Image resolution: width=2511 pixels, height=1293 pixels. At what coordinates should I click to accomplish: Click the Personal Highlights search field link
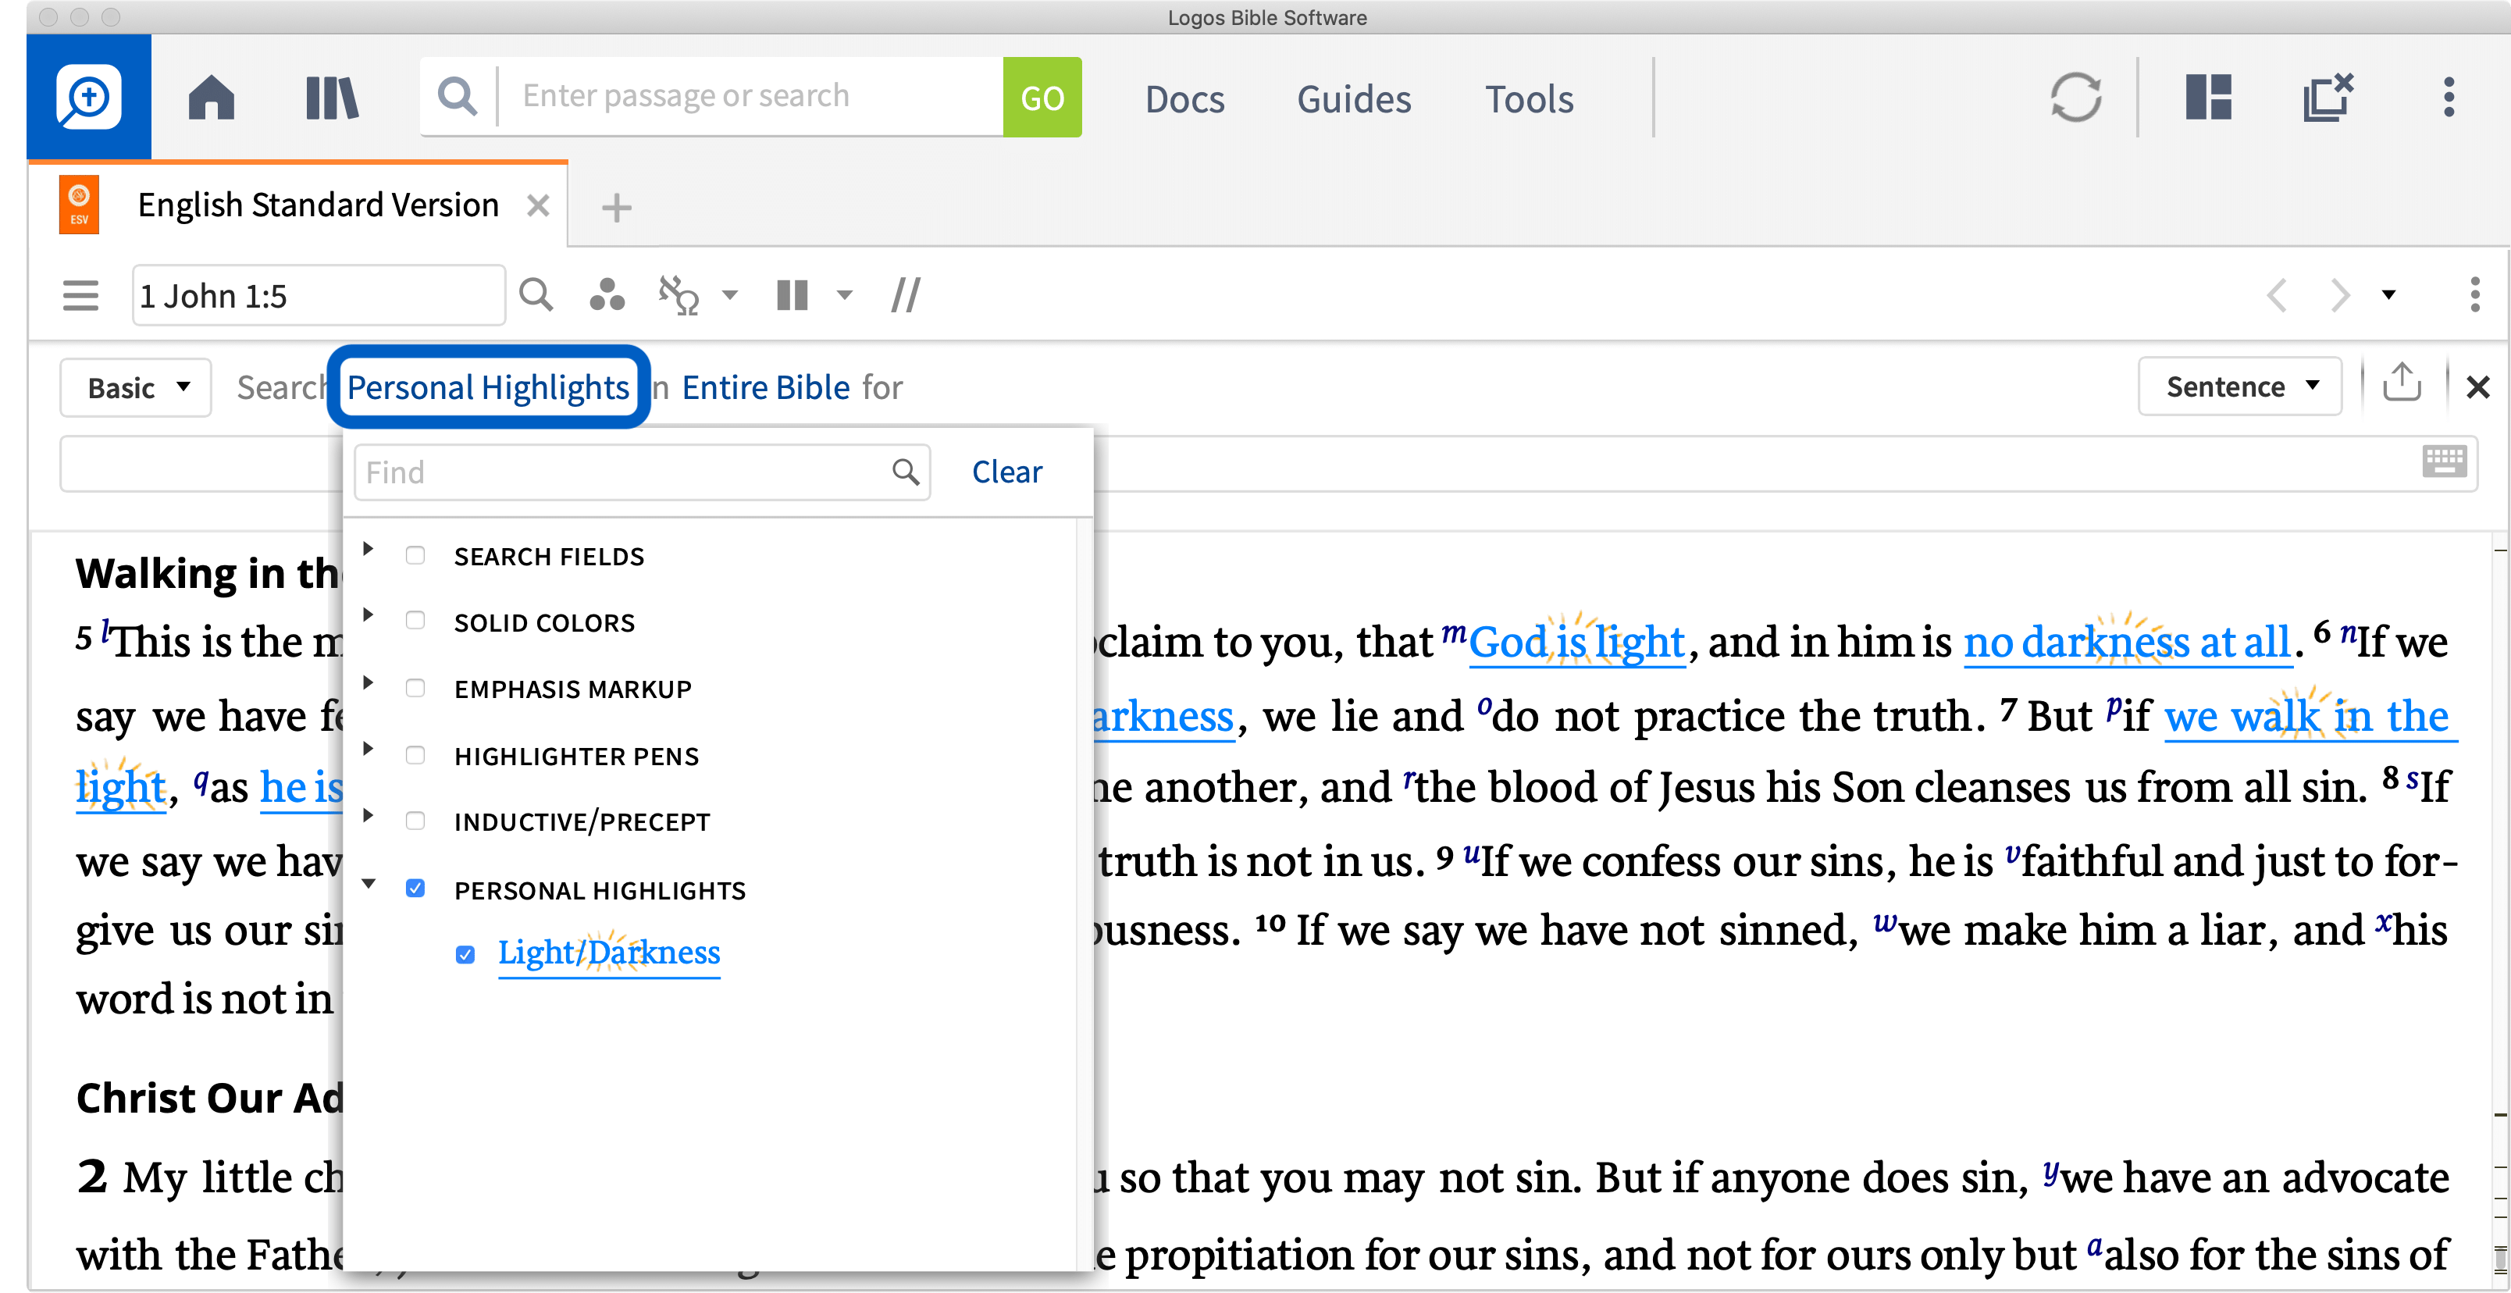click(487, 387)
